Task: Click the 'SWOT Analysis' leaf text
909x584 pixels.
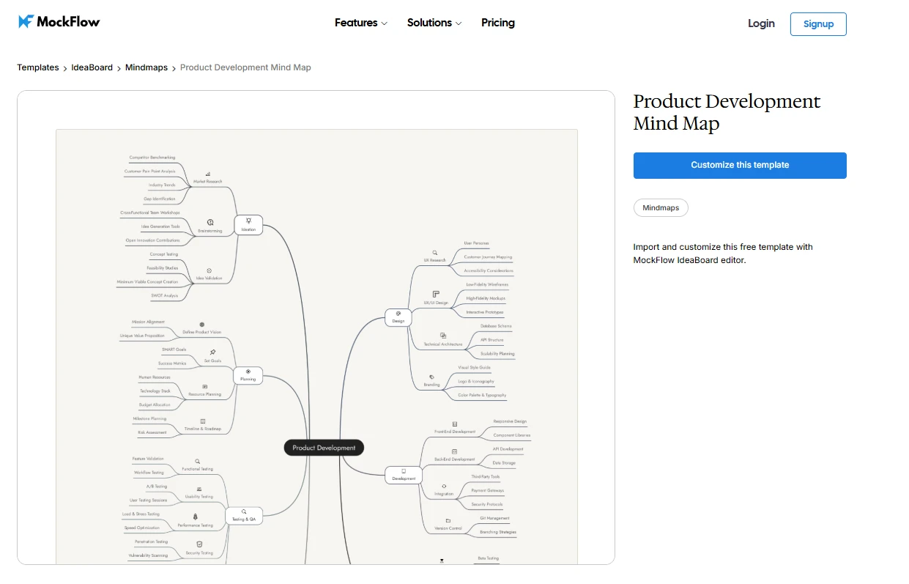Action: coord(165,295)
